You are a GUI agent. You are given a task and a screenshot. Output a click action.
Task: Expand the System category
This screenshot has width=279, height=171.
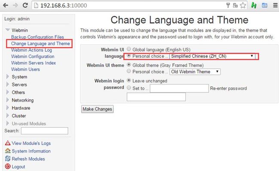(x=7, y=76)
